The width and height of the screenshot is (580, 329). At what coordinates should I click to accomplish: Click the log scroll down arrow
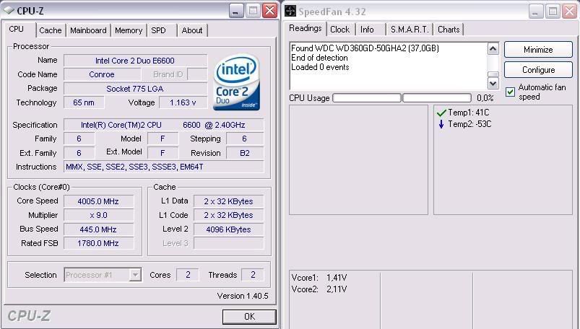point(493,83)
